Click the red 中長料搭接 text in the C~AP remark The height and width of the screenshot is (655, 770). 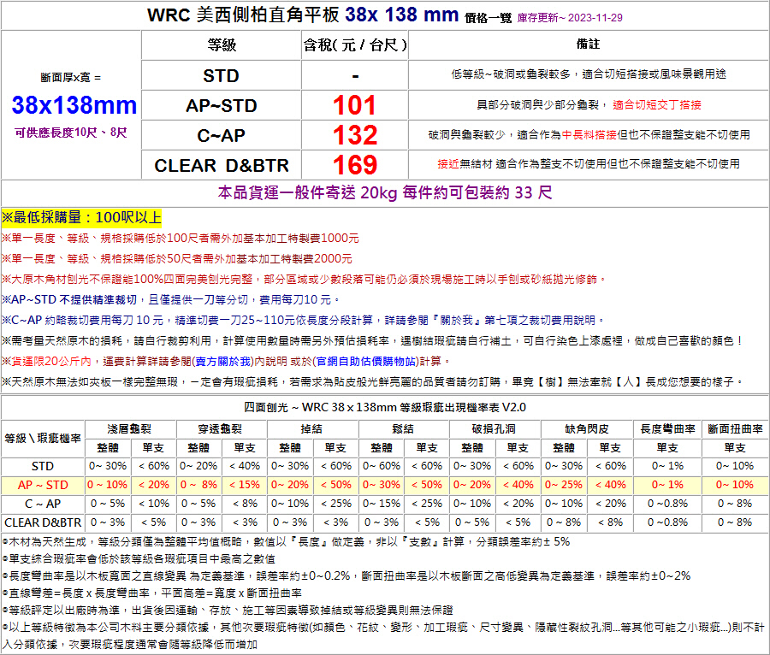click(589, 134)
